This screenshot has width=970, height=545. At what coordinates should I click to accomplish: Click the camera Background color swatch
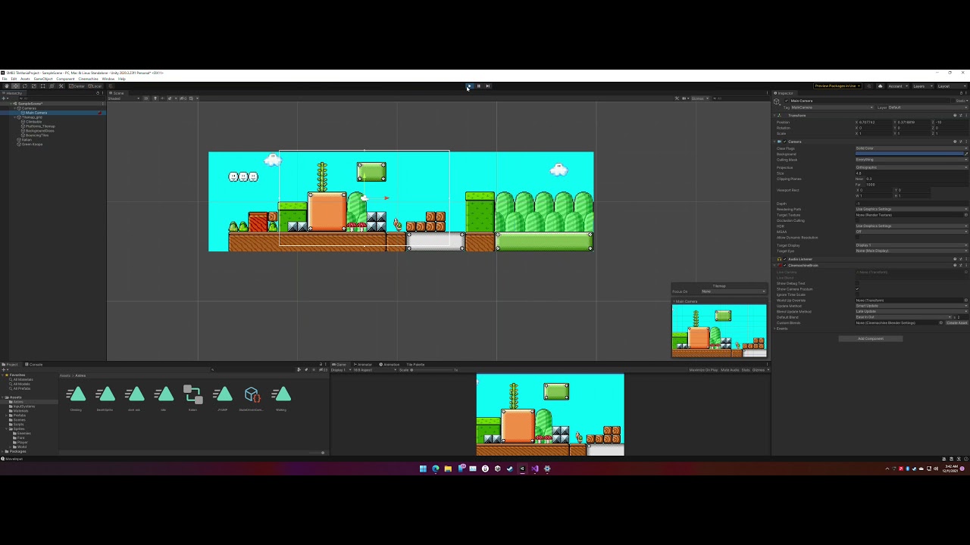[909, 154]
